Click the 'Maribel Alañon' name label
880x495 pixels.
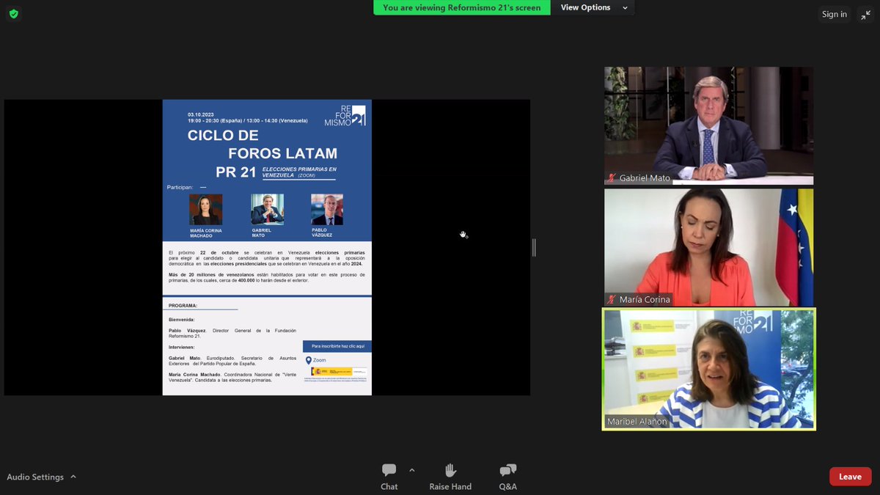coord(636,422)
